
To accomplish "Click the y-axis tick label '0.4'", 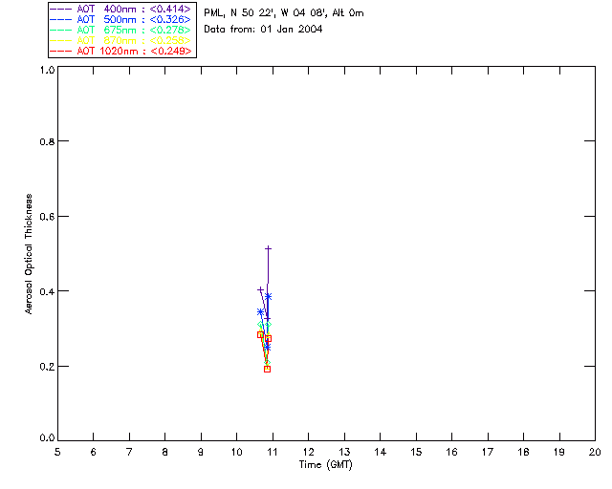I will click(x=47, y=291).
